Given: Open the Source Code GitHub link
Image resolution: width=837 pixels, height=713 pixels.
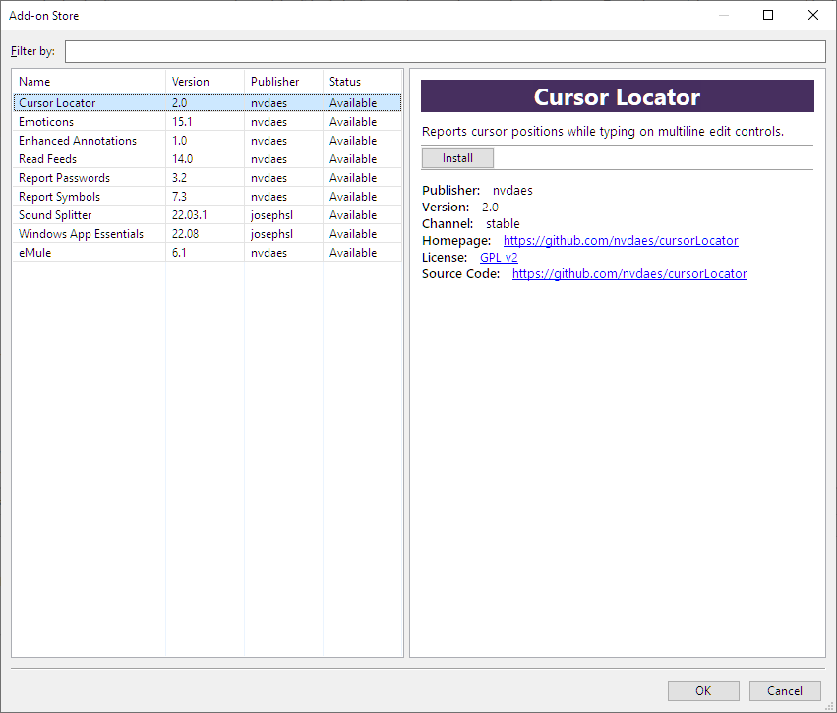Looking at the screenshot, I should tap(629, 274).
